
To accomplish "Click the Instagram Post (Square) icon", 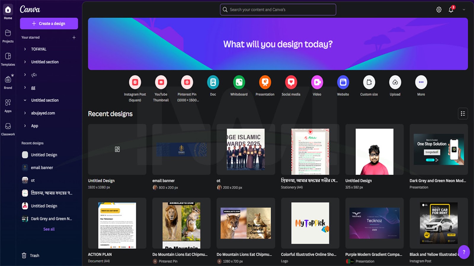I will (135, 82).
